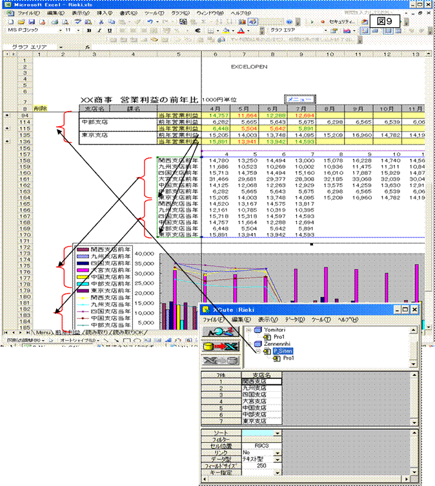Image resolution: width=435 pixels, height=486 pixels.
Task: Click the Format Chart Area icon
Action: coord(334,30)
